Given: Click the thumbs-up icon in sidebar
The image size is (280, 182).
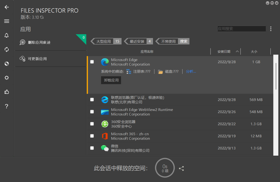Looking at the screenshot, I should (7, 92).
